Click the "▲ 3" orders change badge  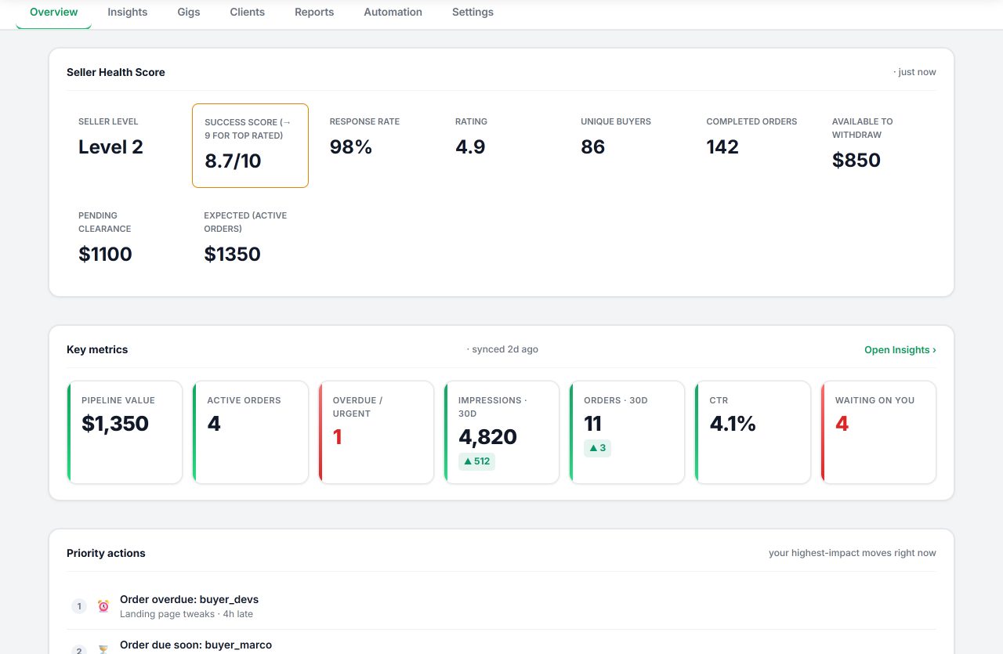(x=597, y=448)
